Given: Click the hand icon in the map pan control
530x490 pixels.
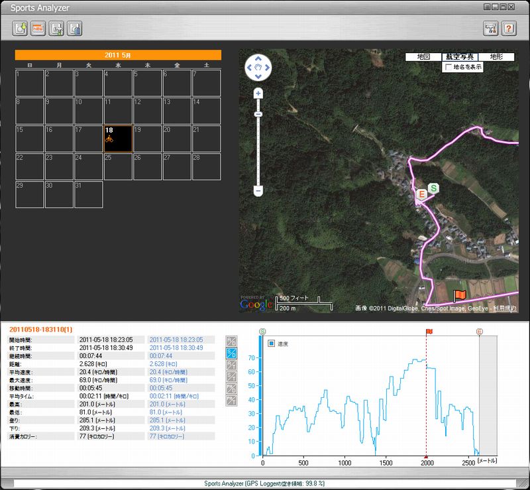Looking at the screenshot, I should [258, 68].
